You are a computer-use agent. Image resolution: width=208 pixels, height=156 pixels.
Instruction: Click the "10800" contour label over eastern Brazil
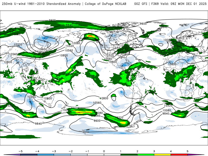coord(152,92)
